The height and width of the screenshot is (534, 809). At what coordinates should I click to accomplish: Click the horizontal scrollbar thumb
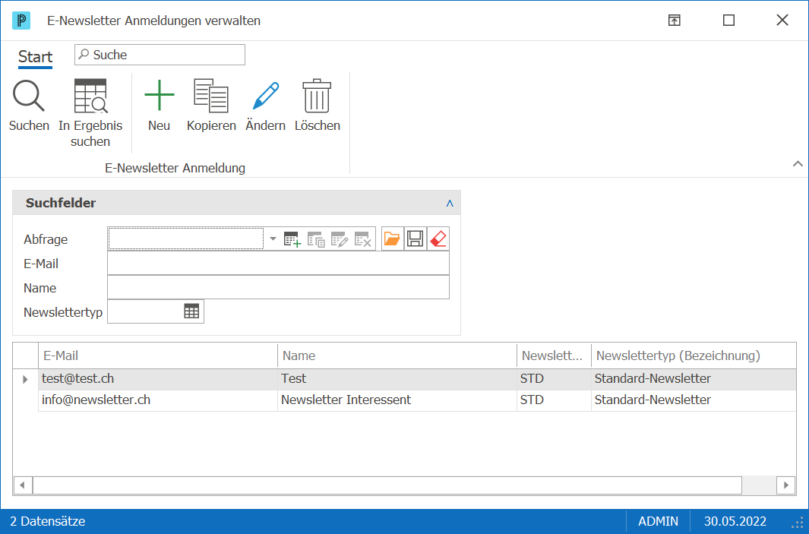[387, 485]
